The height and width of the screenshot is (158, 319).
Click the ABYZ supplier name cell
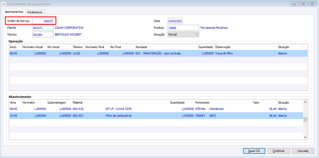click(x=213, y=115)
